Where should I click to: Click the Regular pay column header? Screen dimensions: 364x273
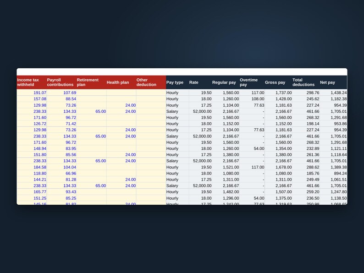[226, 82]
